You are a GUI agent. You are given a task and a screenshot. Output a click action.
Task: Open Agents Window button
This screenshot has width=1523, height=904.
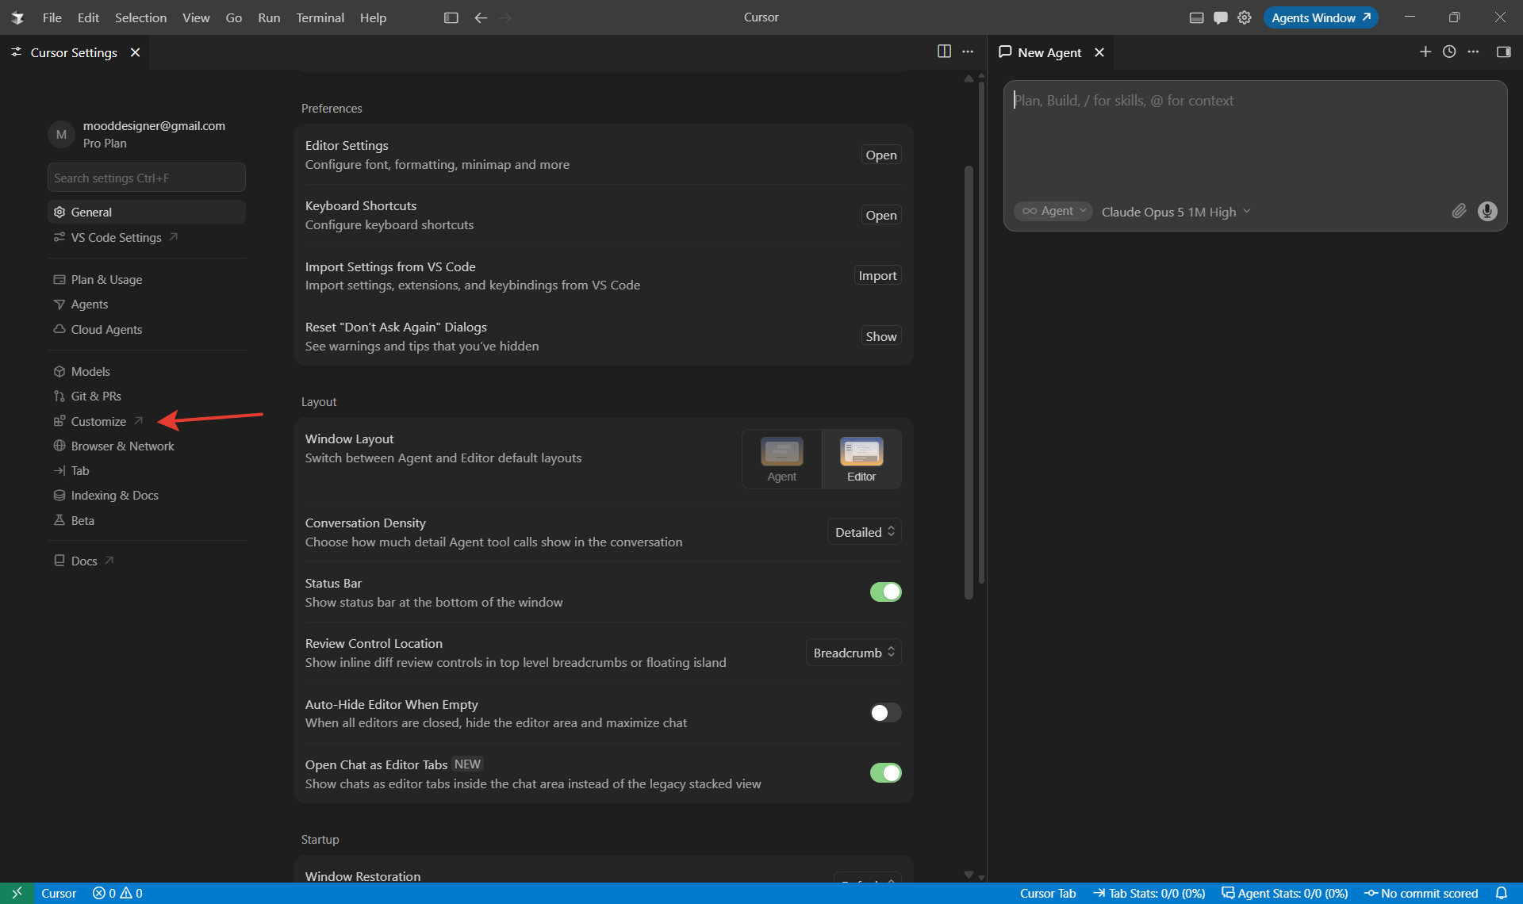(1321, 17)
